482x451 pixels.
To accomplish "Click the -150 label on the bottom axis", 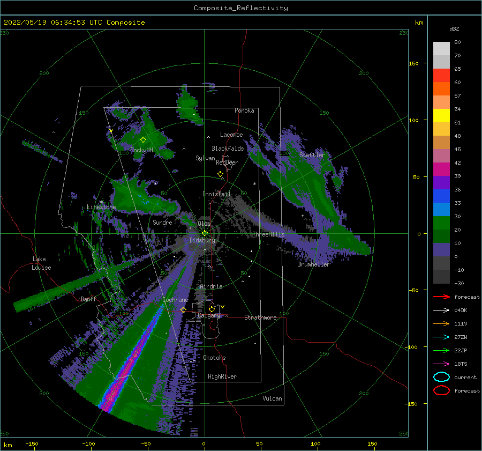I will pyautogui.click(x=32, y=443).
